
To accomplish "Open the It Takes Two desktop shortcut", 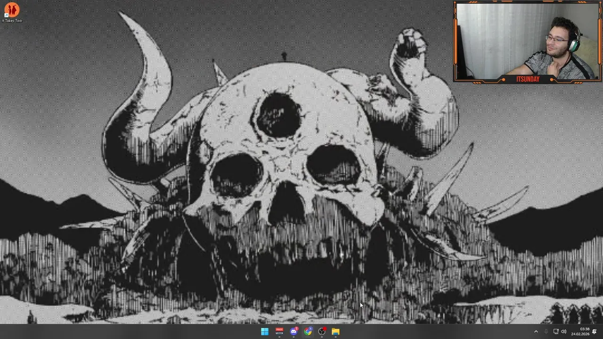I will 12,13.
